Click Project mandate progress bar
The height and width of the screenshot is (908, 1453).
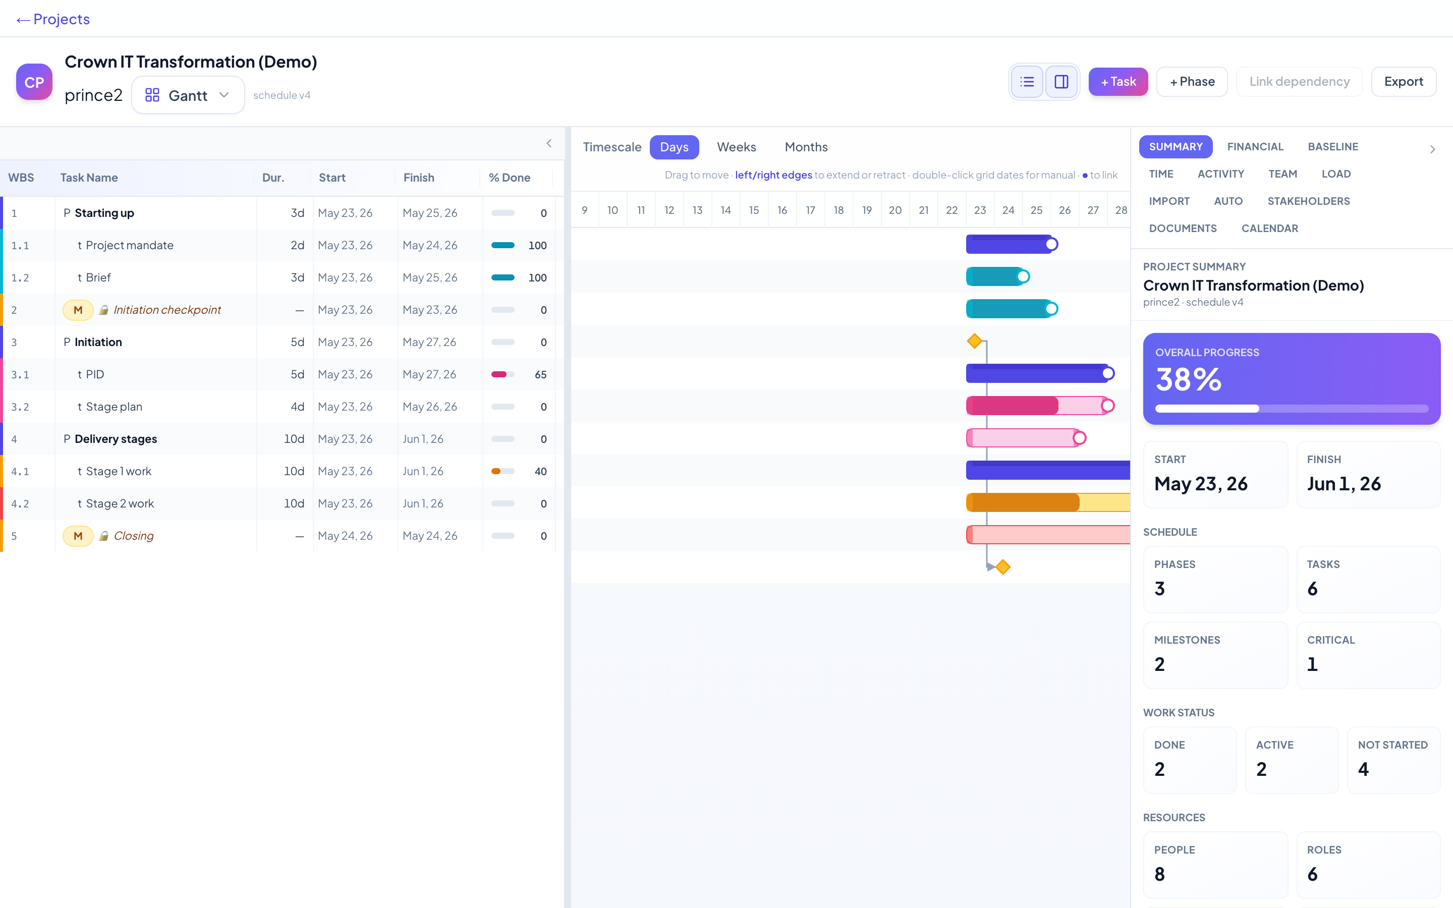[502, 245]
